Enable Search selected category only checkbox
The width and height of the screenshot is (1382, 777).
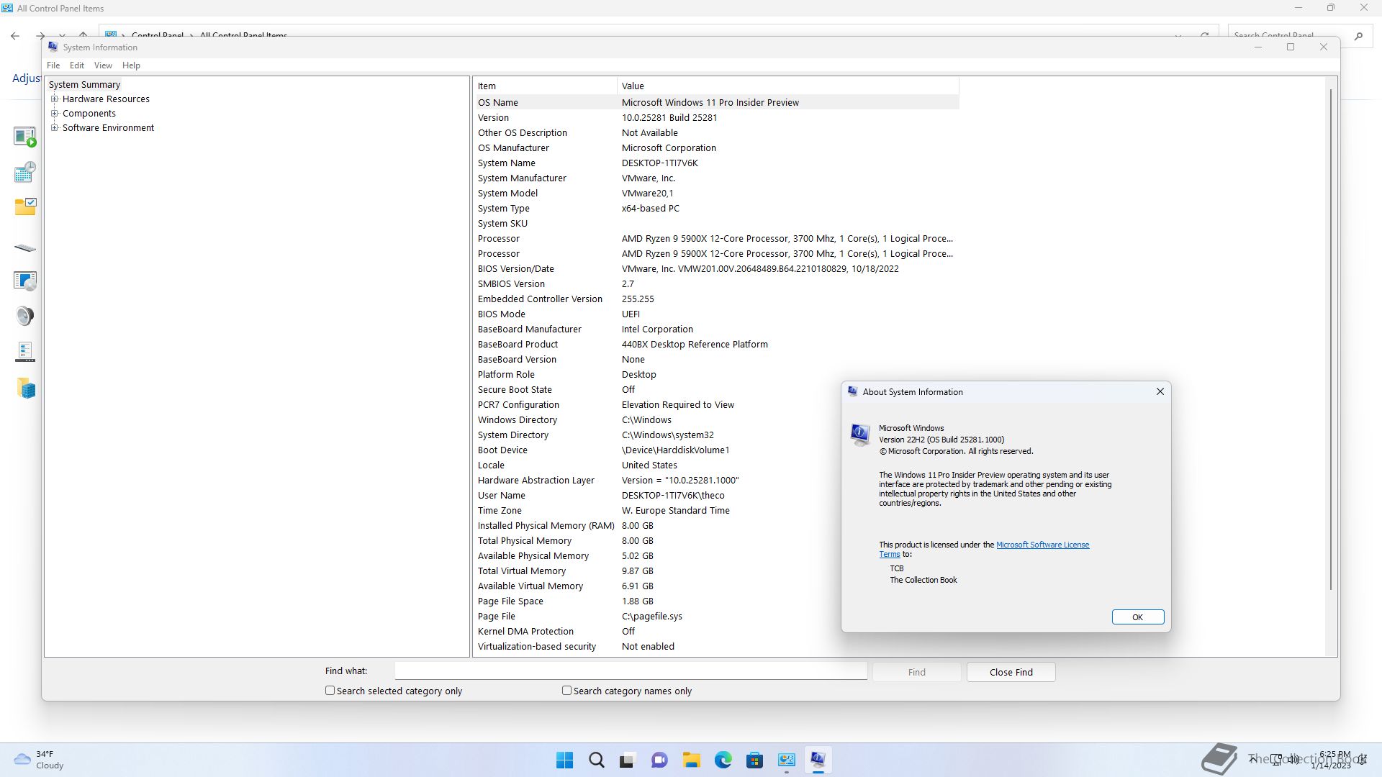(x=330, y=691)
